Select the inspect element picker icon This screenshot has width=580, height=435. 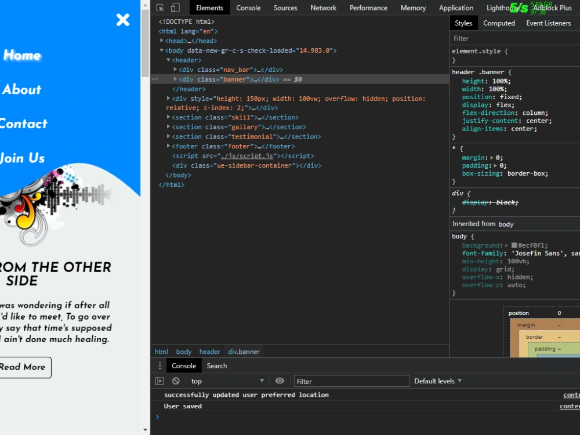160,8
